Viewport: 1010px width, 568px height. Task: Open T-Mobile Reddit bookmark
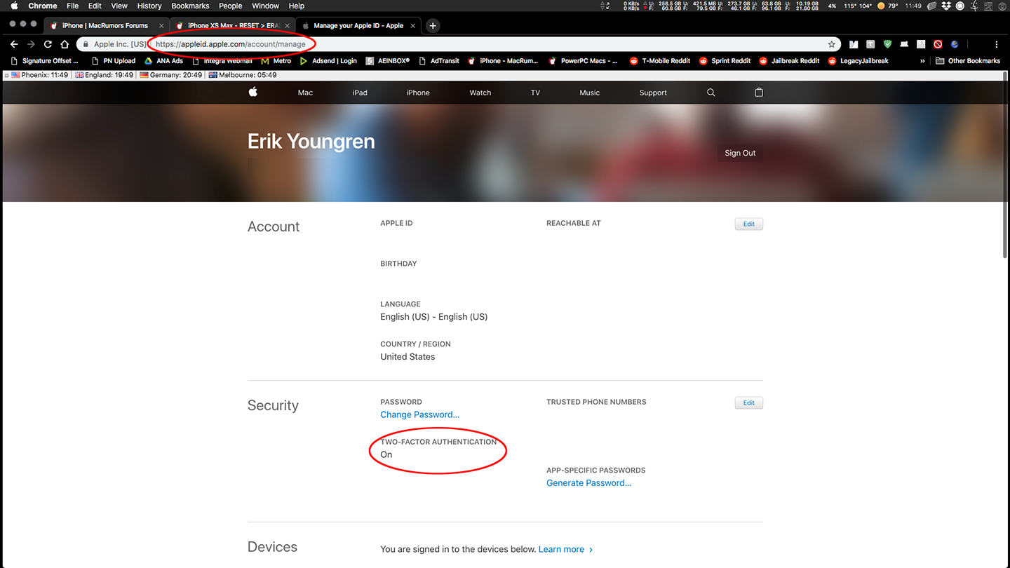point(660,61)
